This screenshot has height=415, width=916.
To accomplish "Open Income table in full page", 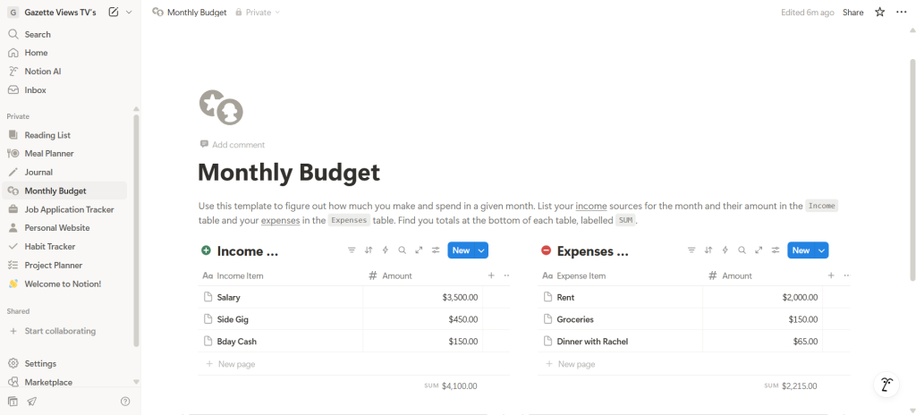I will (419, 250).
